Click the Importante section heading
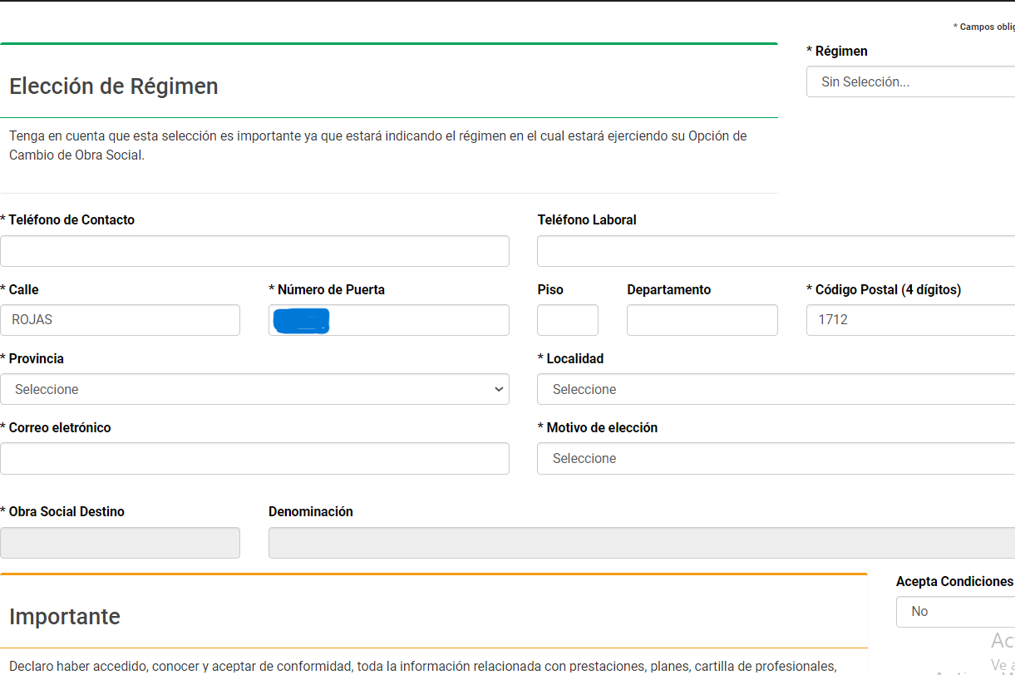The height and width of the screenshot is (675, 1015). click(65, 617)
